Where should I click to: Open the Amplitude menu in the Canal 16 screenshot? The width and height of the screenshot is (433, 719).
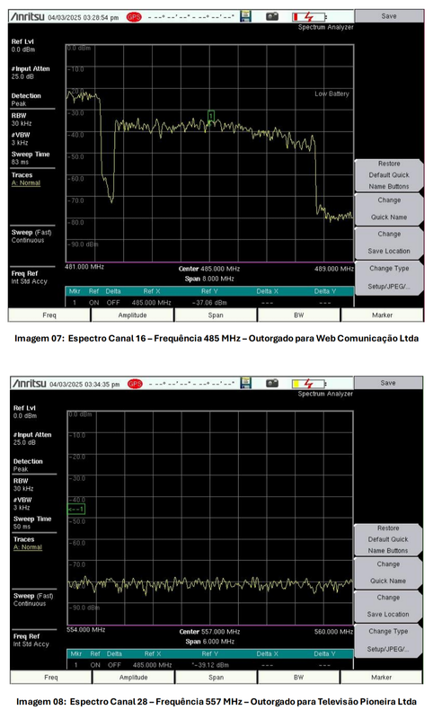[132, 315]
